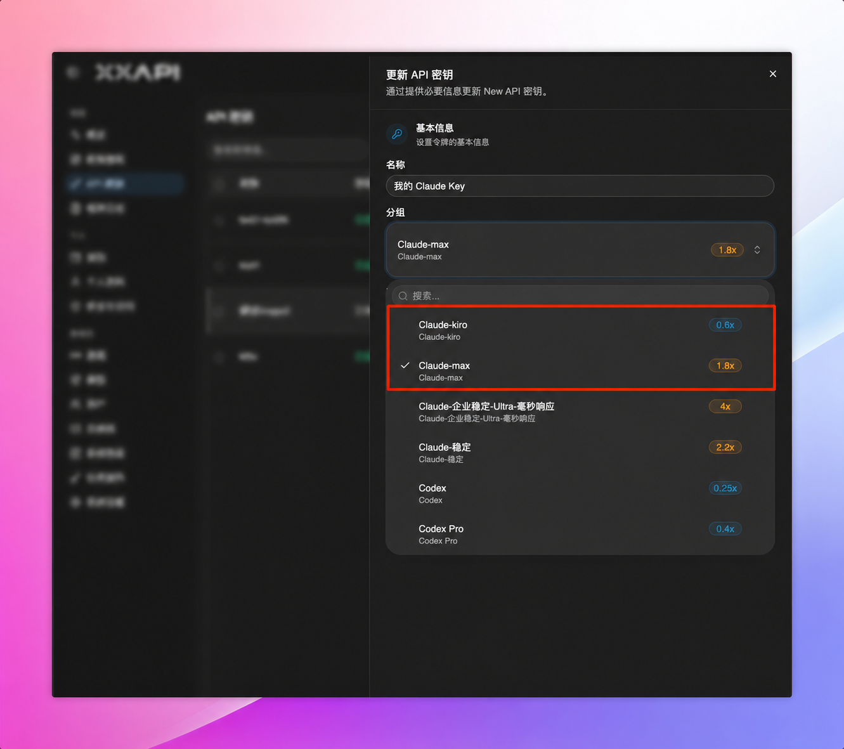
Task: Select Claude-企业稳定-Ultra-毫秒响应 group option
Action: (x=580, y=412)
